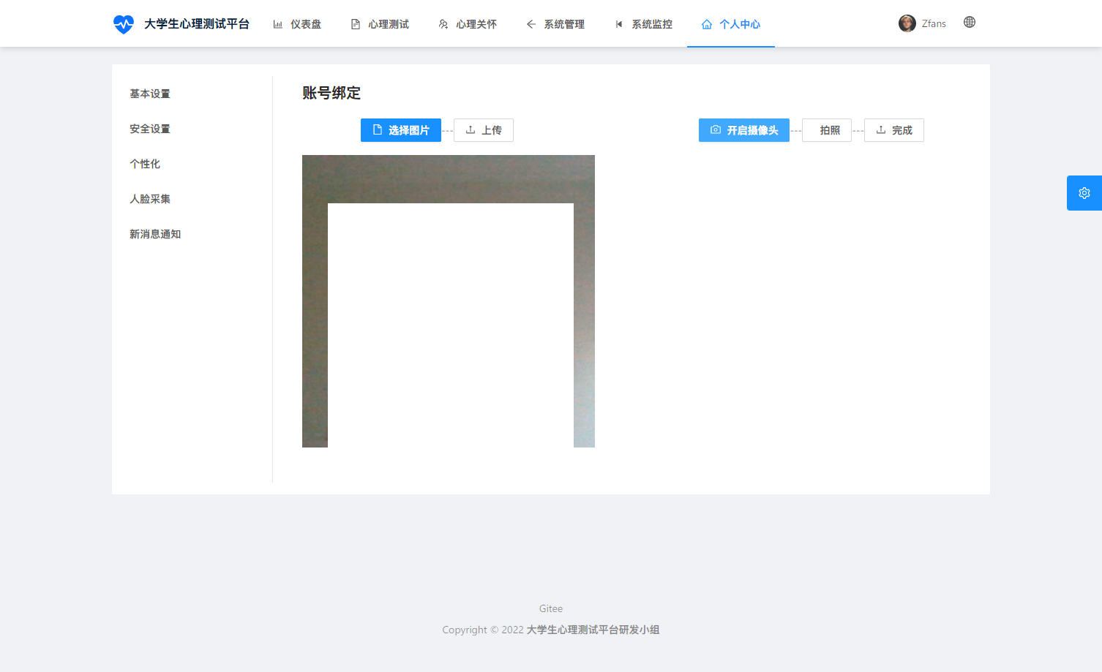Click the selected image preview
The width and height of the screenshot is (1102, 672).
coord(449,301)
